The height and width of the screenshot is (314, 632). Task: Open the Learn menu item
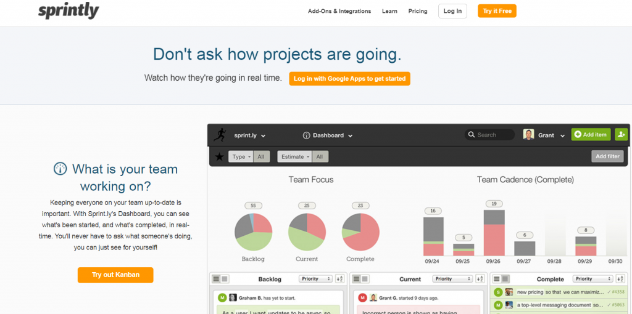tap(390, 11)
